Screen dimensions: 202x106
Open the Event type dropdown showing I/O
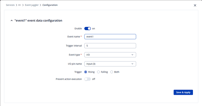coord(110,55)
